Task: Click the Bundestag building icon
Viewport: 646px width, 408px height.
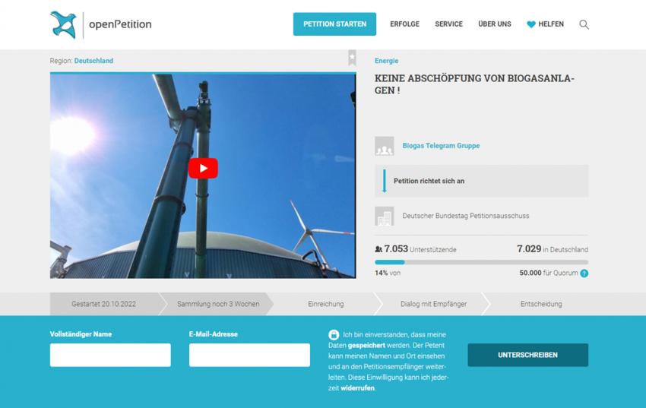Action: 385,216
